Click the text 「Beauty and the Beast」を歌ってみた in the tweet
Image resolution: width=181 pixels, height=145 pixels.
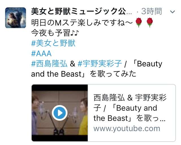[96, 69]
